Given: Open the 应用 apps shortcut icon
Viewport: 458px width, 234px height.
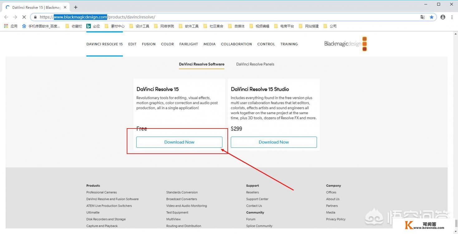Looking at the screenshot, I should click(x=11, y=26).
